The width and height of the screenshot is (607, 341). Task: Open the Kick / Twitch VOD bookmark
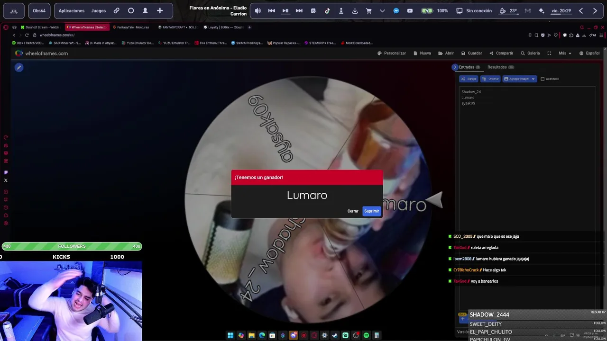coord(28,43)
